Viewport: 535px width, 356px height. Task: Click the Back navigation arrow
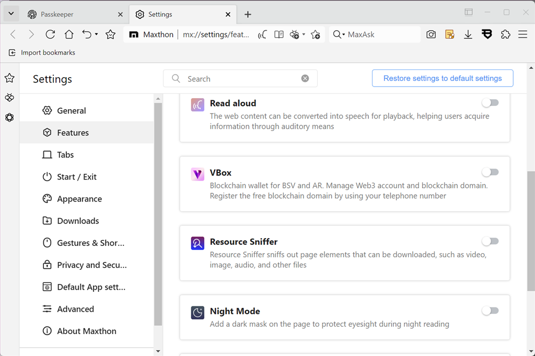tap(13, 34)
